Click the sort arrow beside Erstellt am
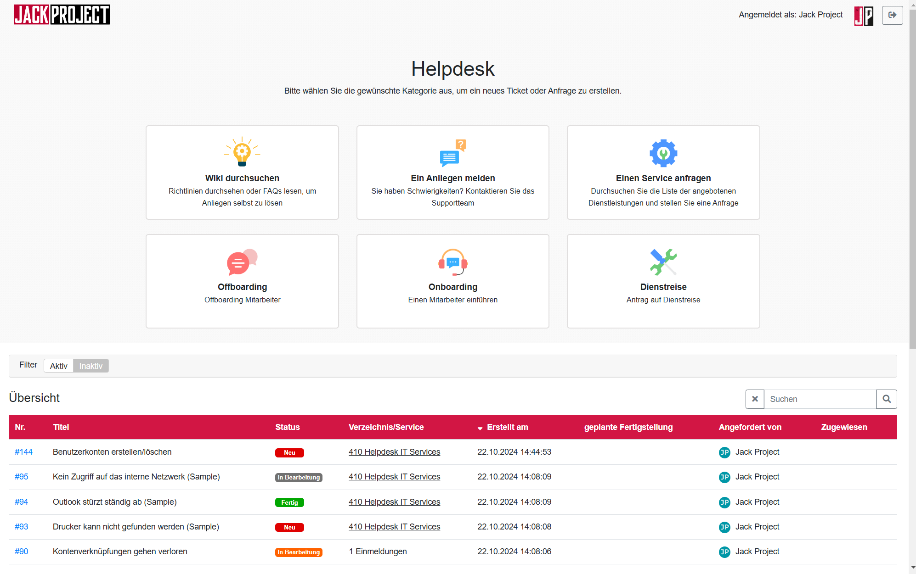 480,428
